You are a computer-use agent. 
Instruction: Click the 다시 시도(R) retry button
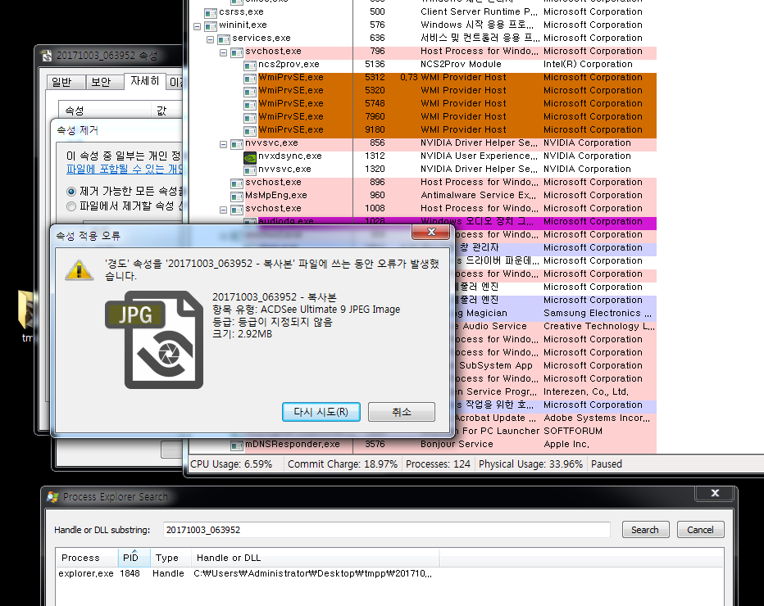321,412
